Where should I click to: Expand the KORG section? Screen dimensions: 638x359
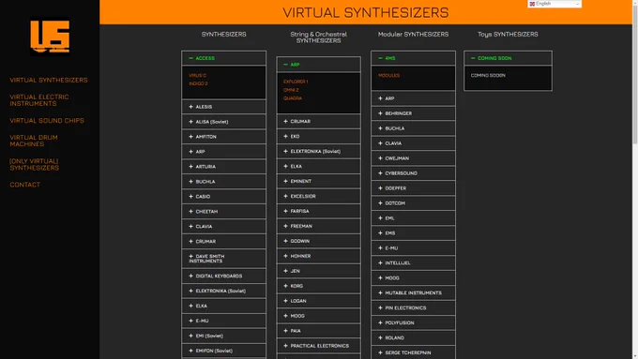coord(319,286)
